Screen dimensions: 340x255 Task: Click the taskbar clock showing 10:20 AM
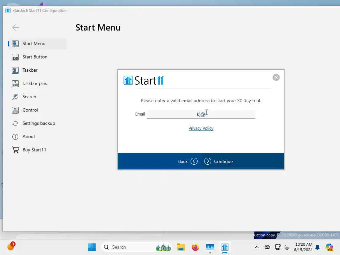pos(303,247)
